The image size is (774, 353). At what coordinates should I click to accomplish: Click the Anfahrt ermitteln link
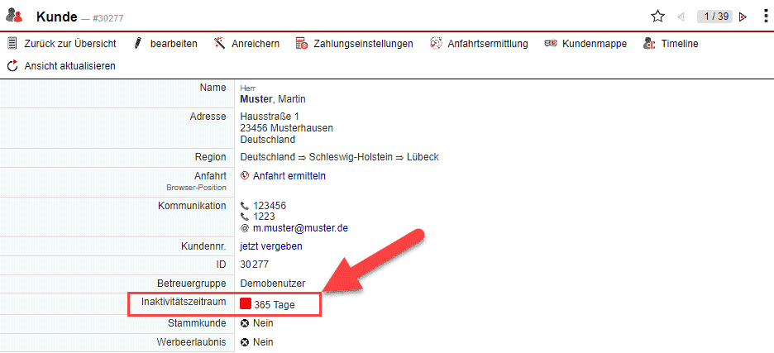[289, 175]
